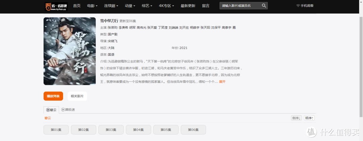Click actor name 张天爱

click(x=152, y=28)
